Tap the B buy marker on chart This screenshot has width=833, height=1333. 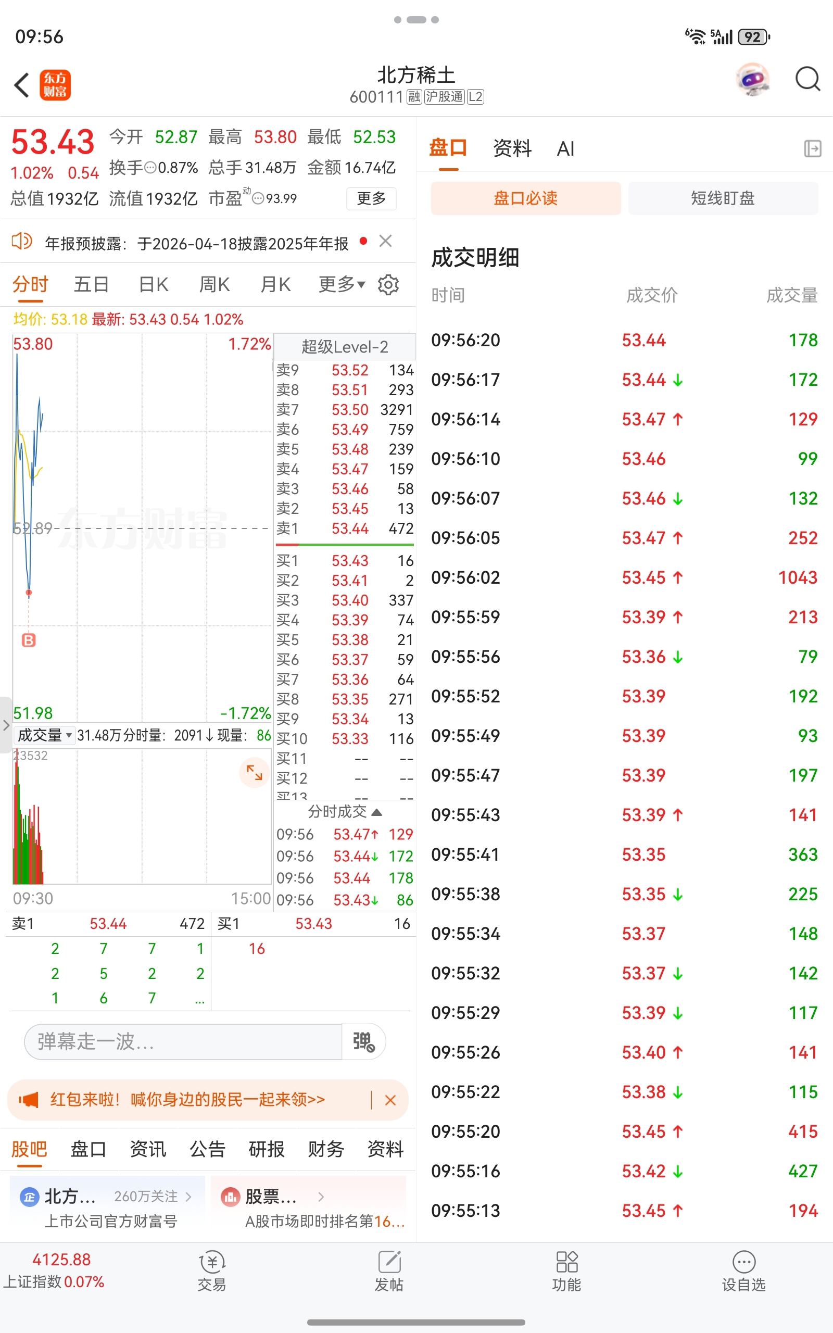click(29, 640)
